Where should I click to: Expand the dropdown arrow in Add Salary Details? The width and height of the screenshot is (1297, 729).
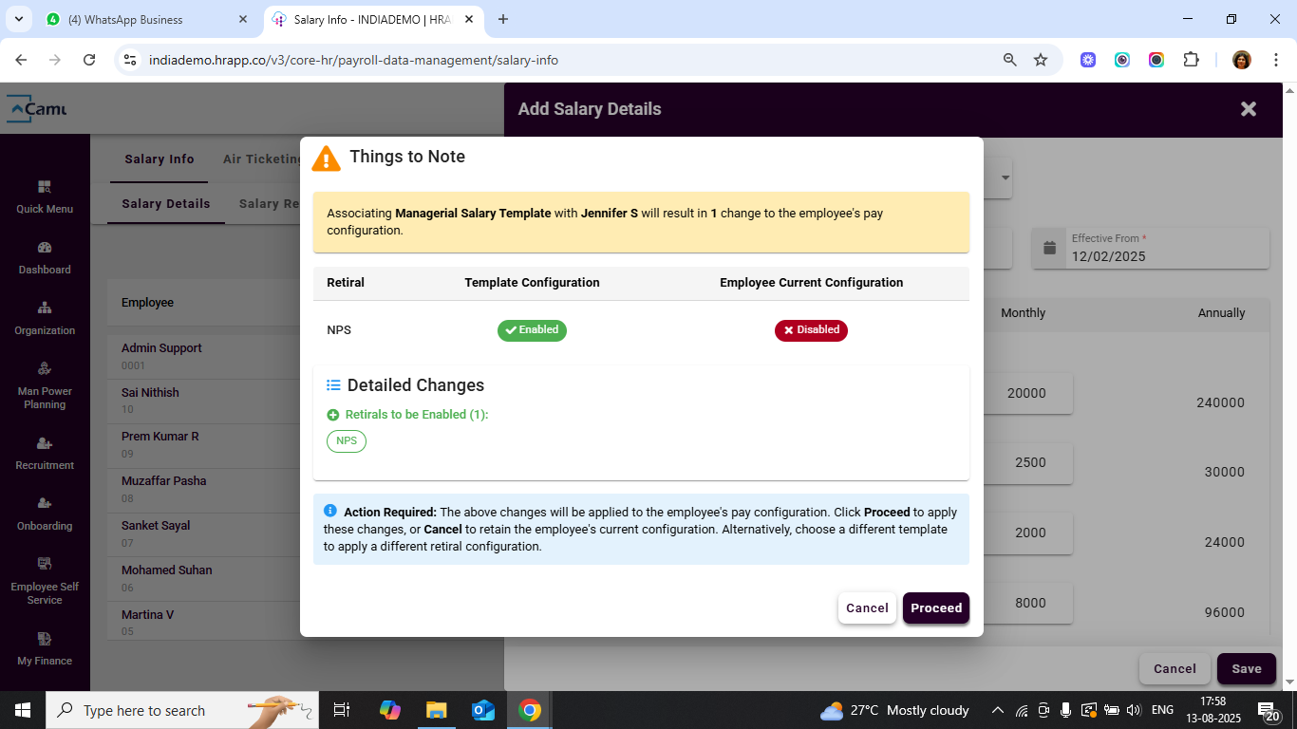pos(1005,178)
